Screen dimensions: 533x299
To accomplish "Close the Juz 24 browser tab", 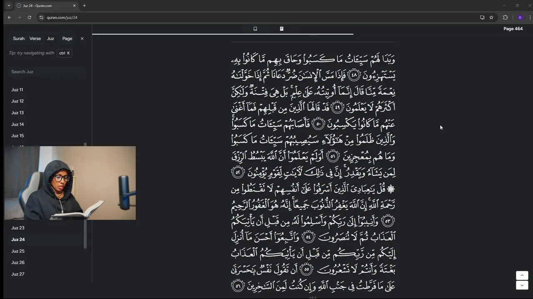I will click(x=75, y=5).
